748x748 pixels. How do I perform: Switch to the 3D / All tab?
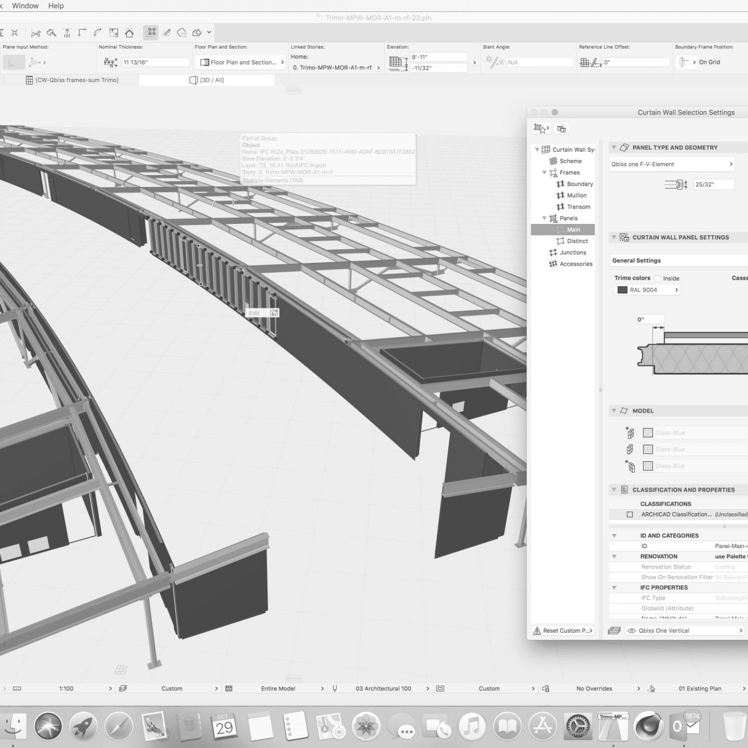point(207,80)
